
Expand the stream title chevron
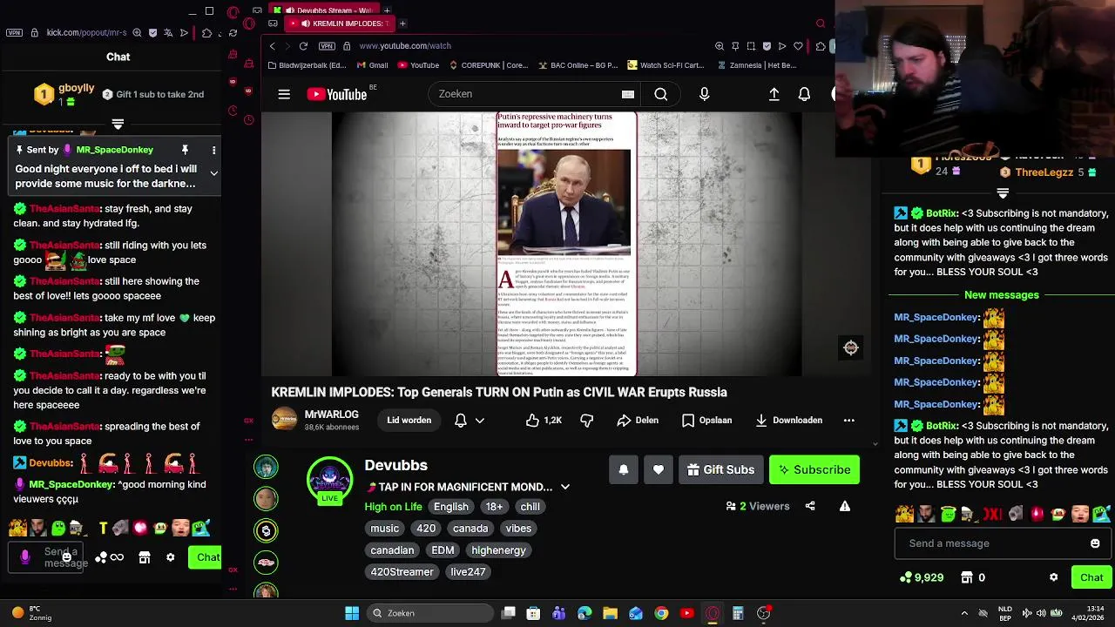(x=564, y=487)
